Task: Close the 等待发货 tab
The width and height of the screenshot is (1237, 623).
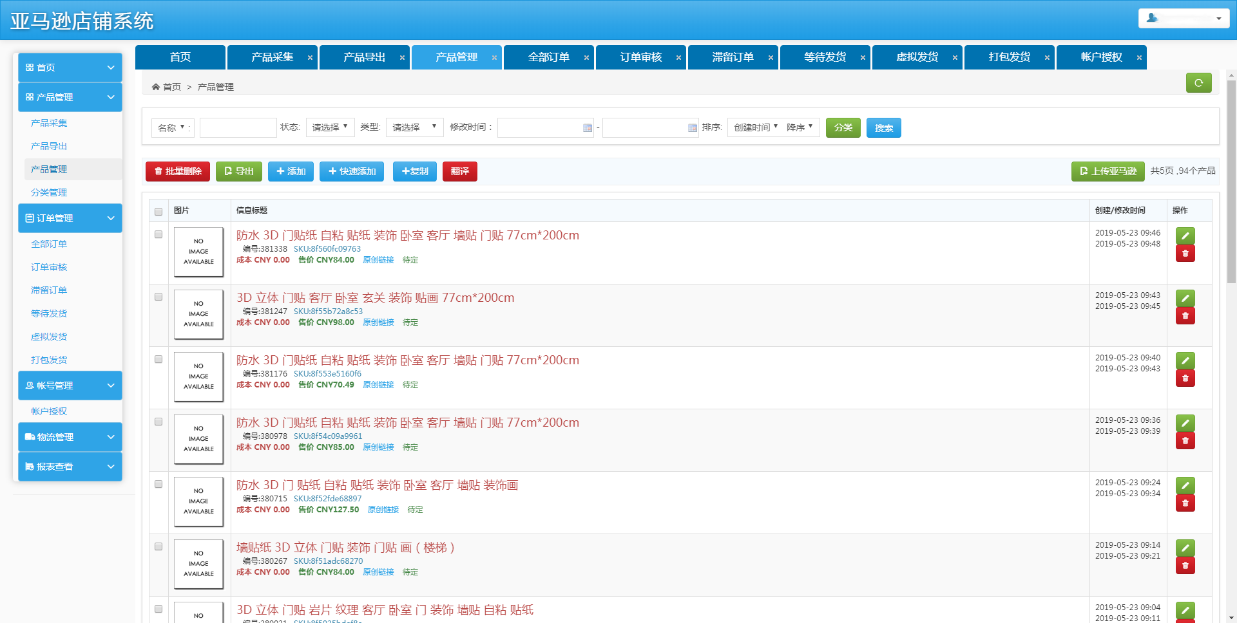Action: (x=863, y=58)
